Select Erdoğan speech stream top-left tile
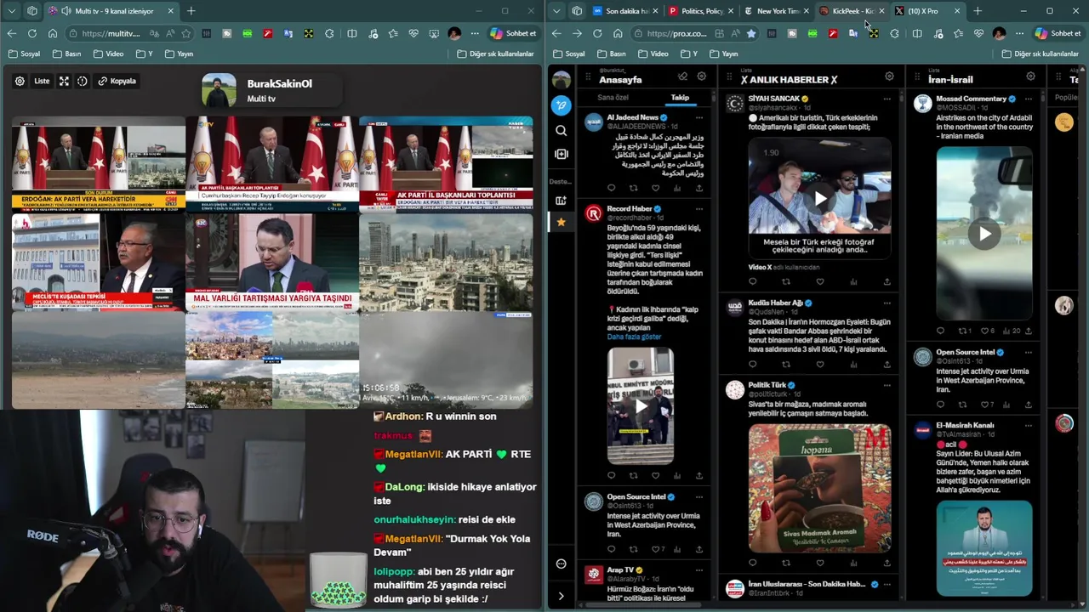This screenshot has width=1089, height=612. tap(99, 163)
